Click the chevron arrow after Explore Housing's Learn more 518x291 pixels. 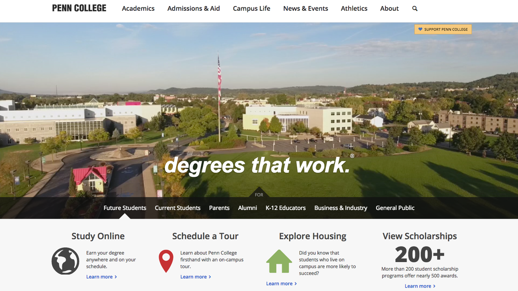pos(296,284)
